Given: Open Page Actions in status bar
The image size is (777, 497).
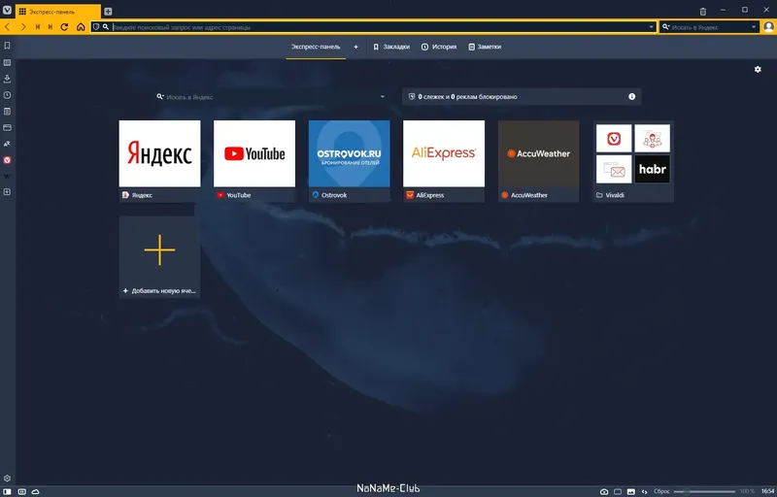Looking at the screenshot, I should pyautogui.click(x=644, y=491).
